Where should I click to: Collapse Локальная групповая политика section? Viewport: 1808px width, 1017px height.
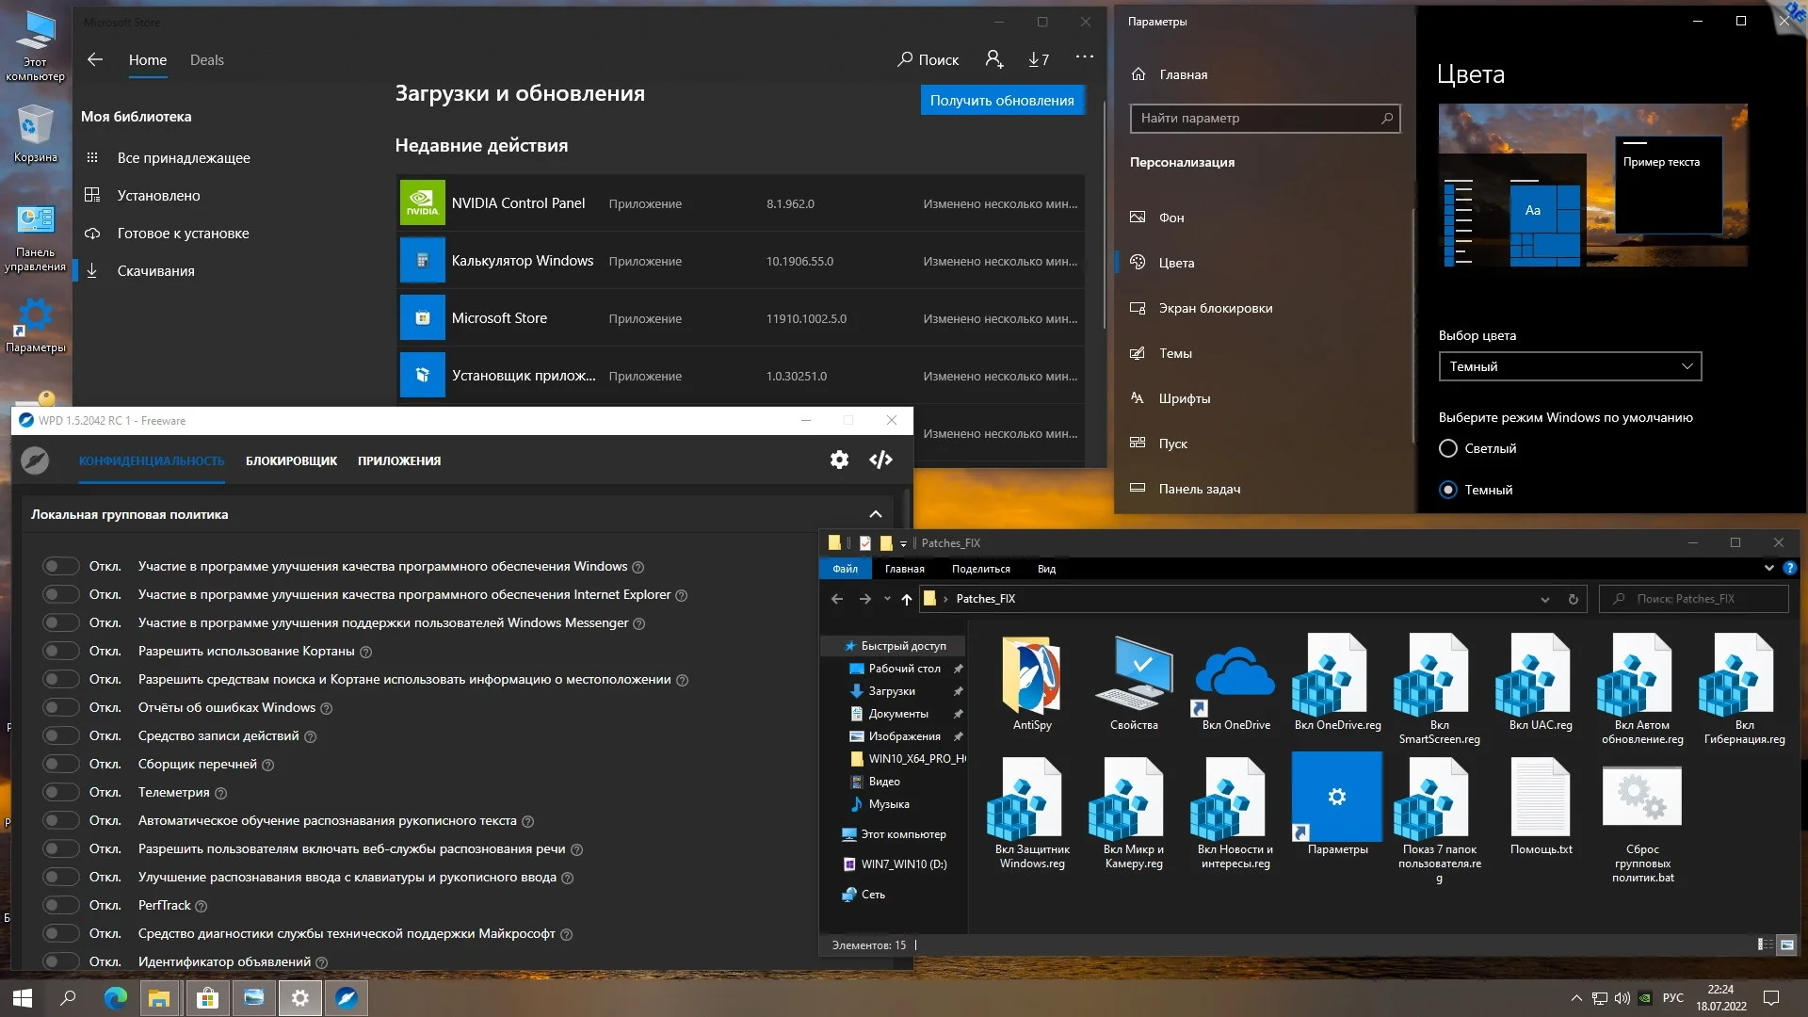875,514
